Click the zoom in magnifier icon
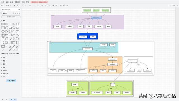179x101 pixels. tap(15, 6)
